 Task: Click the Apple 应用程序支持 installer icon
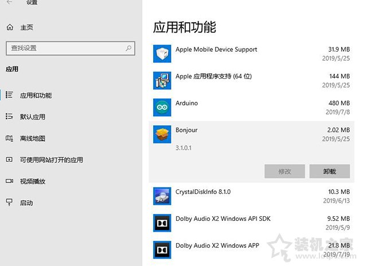162,81
